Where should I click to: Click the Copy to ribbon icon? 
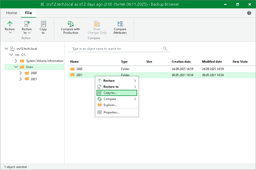point(43,24)
